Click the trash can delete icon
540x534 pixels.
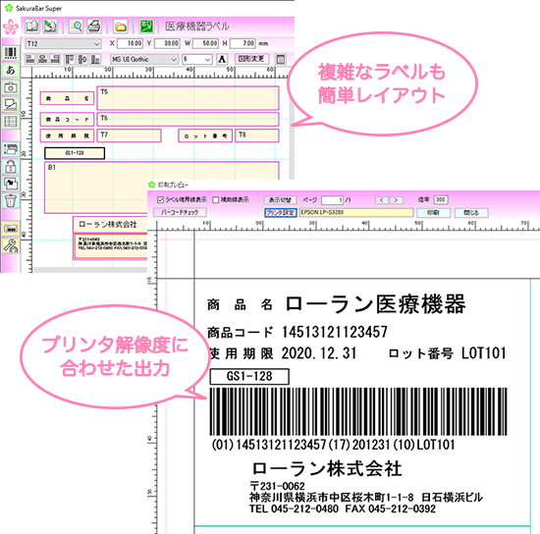(x=11, y=200)
